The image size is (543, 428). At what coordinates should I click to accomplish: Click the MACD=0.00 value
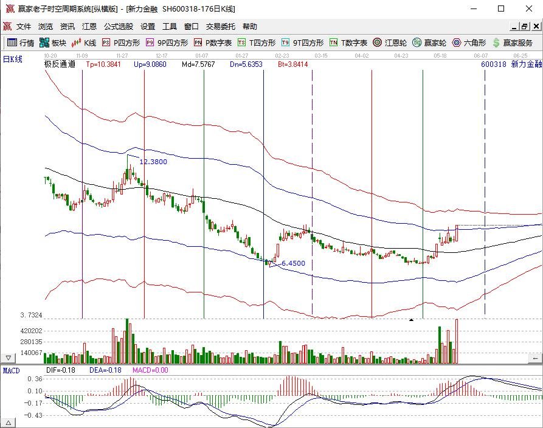click(150, 370)
